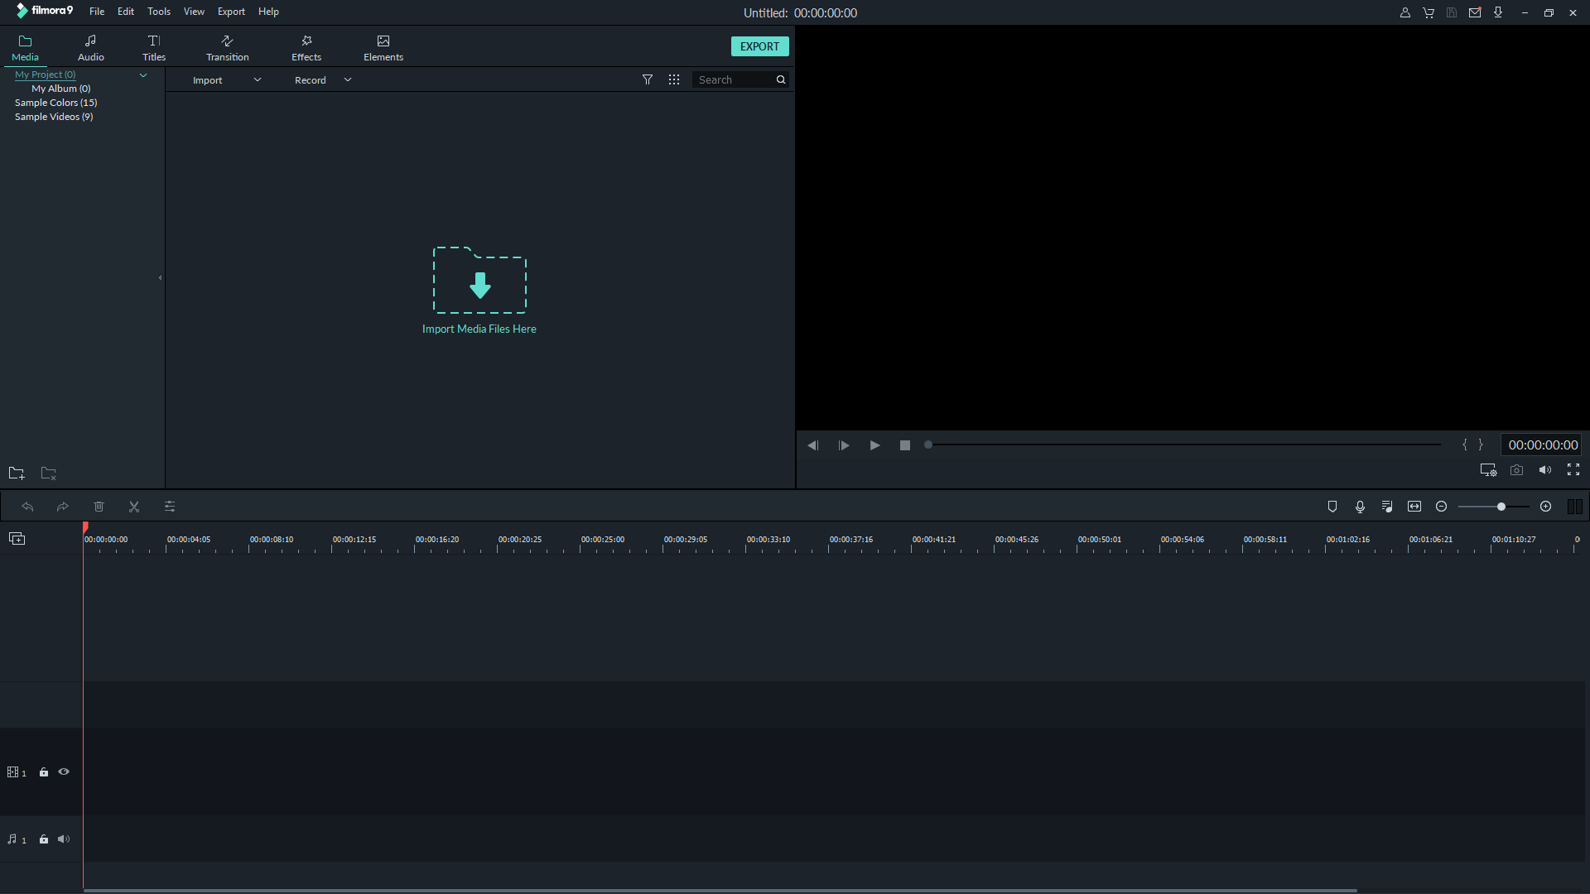Enter fullscreen preview
Screen dimensions: 1590x894
[1573, 470]
